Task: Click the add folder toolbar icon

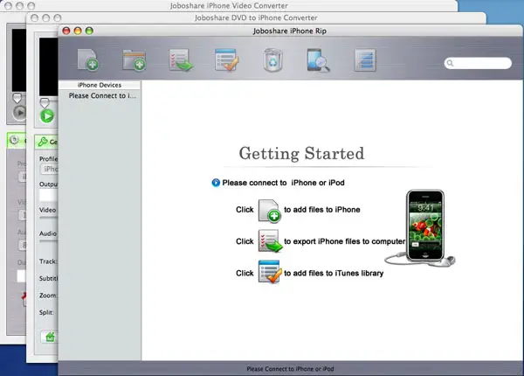Action: coord(134,60)
